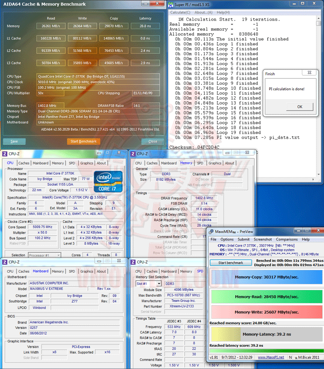Click Memory-Write: 25607 MByte/sec. bar
The width and height of the screenshot is (324, 369).
[267, 312]
